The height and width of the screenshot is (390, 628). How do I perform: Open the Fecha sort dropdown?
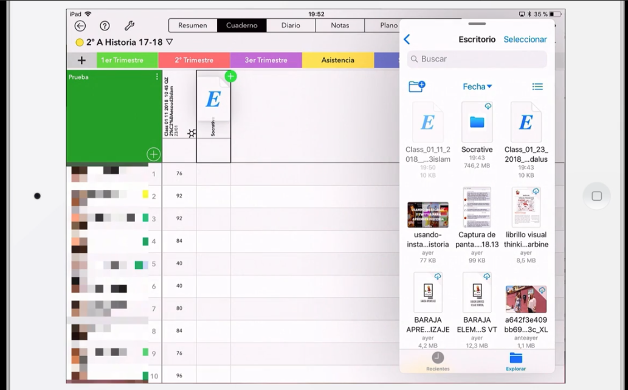pos(477,86)
